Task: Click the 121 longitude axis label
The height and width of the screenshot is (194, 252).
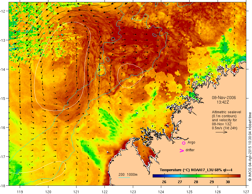Action: click(x=76, y=192)
